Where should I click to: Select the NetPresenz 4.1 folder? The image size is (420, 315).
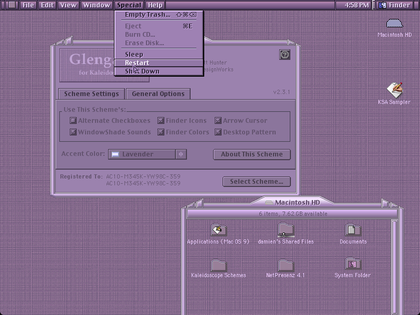(286, 265)
